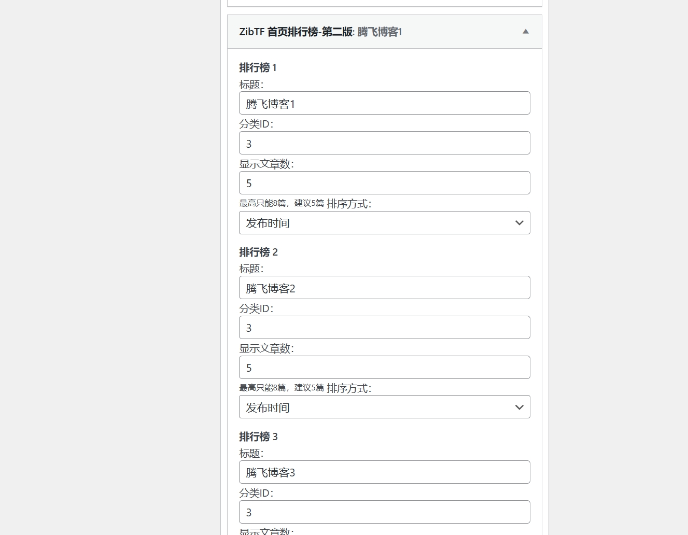Click the 腾飞博客3 标题 input field

click(x=384, y=472)
